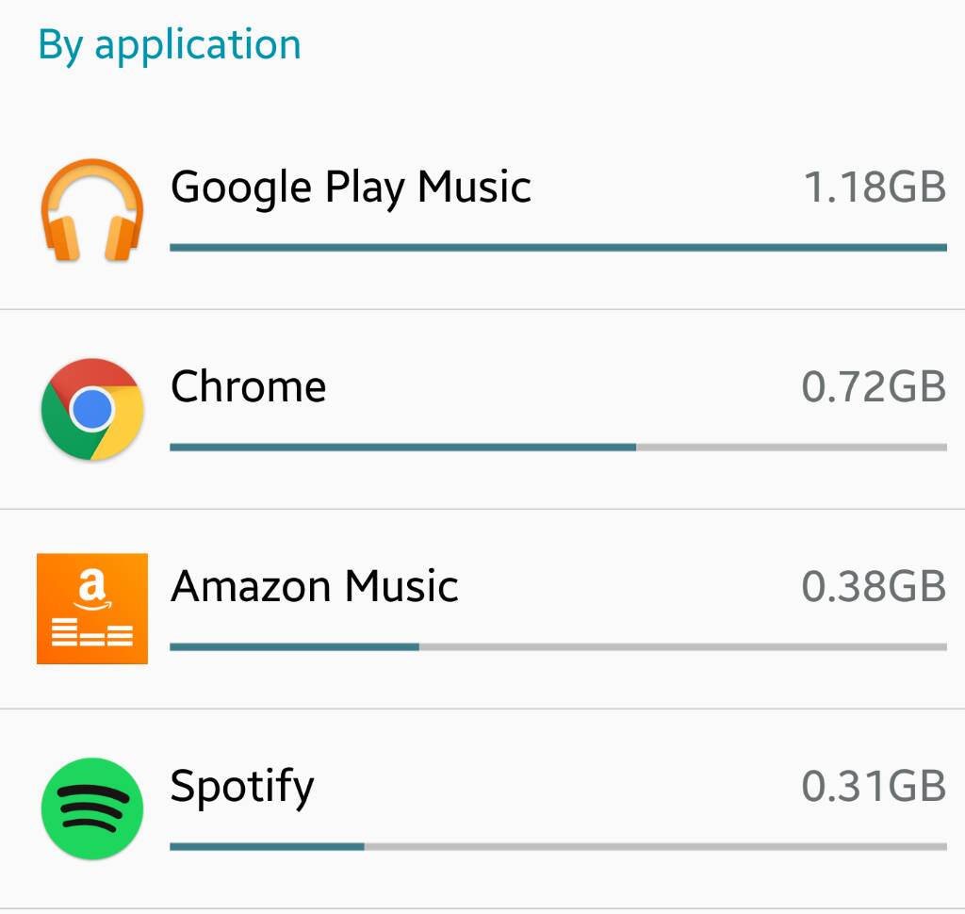Image resolution: width=965 pixels, height=914 pixels.
Task: Open Chrome data usage details
Action: coord(482,409)
